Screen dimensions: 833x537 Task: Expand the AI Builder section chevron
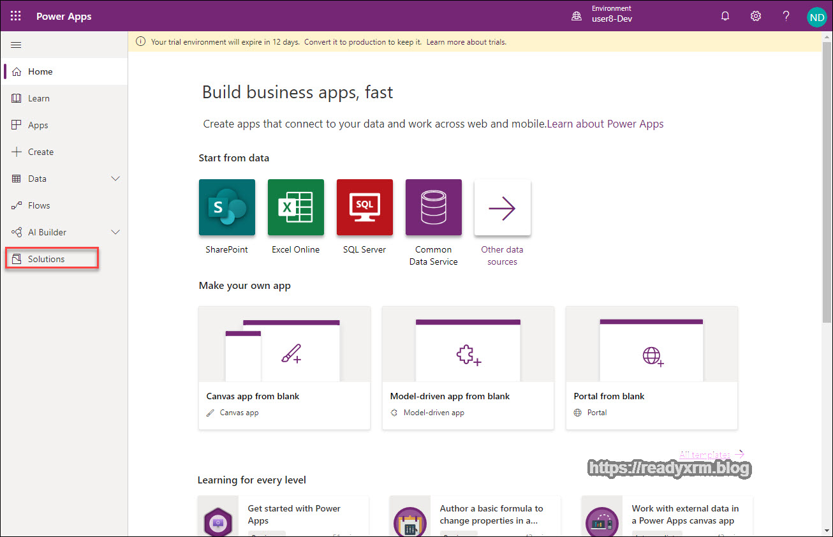coord(115,232)
